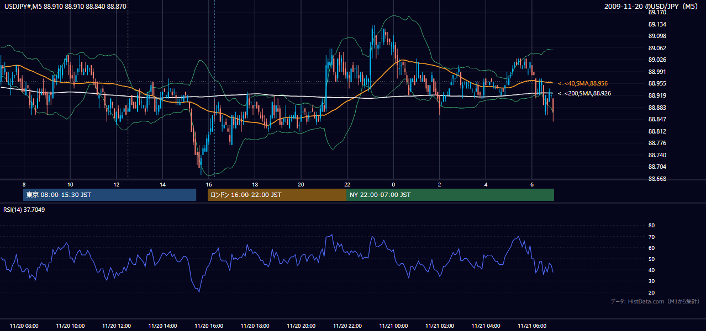Click the 11/21 04:00 time label
The height and width of the screenshot is (331, 706).
point(486,326)
